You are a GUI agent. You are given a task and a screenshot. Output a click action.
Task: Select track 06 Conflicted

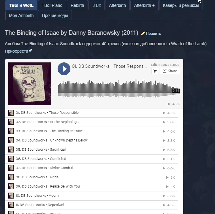pyautogui.click(x=91, y=159)
